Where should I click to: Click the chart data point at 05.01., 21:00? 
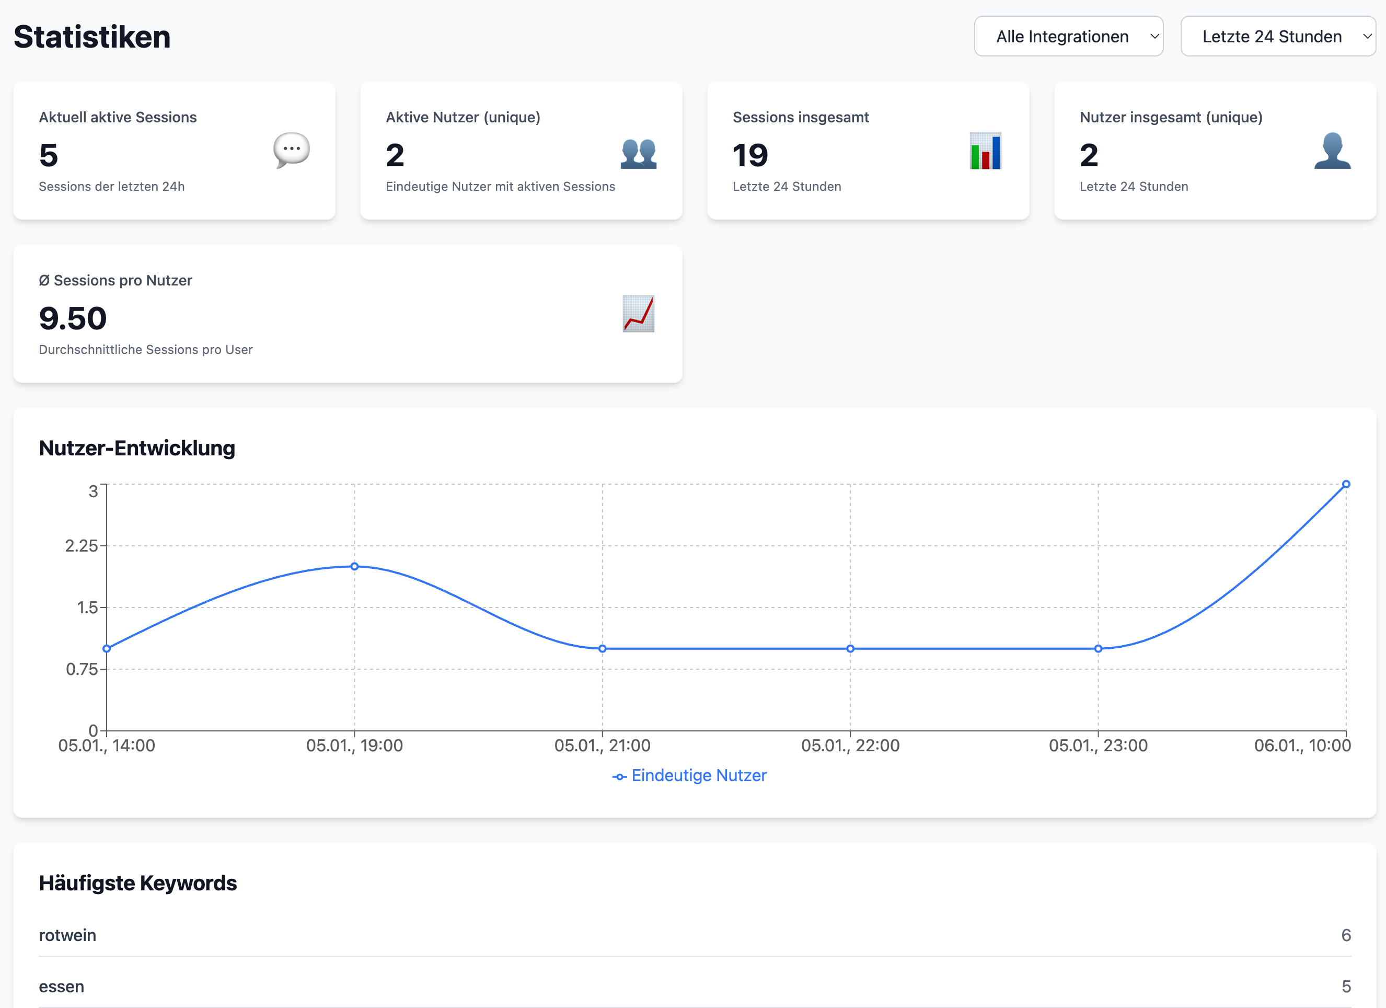(603, 649)
